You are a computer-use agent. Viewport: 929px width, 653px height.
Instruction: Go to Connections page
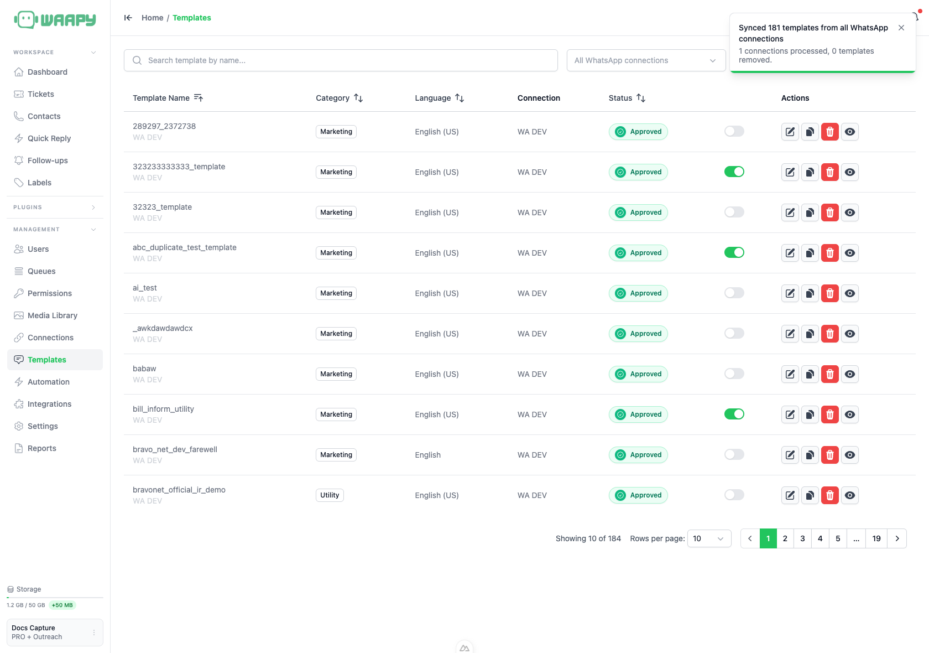click(55, 338)
